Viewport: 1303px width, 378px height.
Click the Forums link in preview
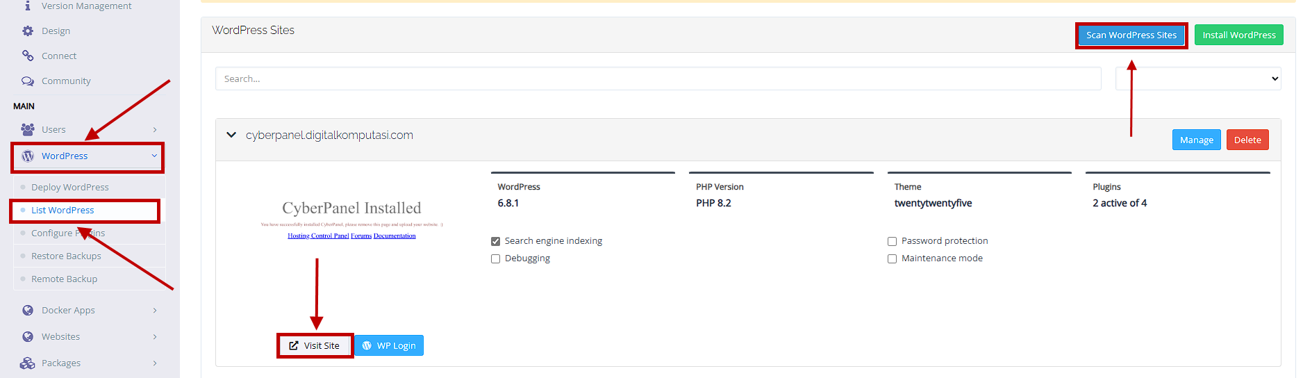[361, 236]
